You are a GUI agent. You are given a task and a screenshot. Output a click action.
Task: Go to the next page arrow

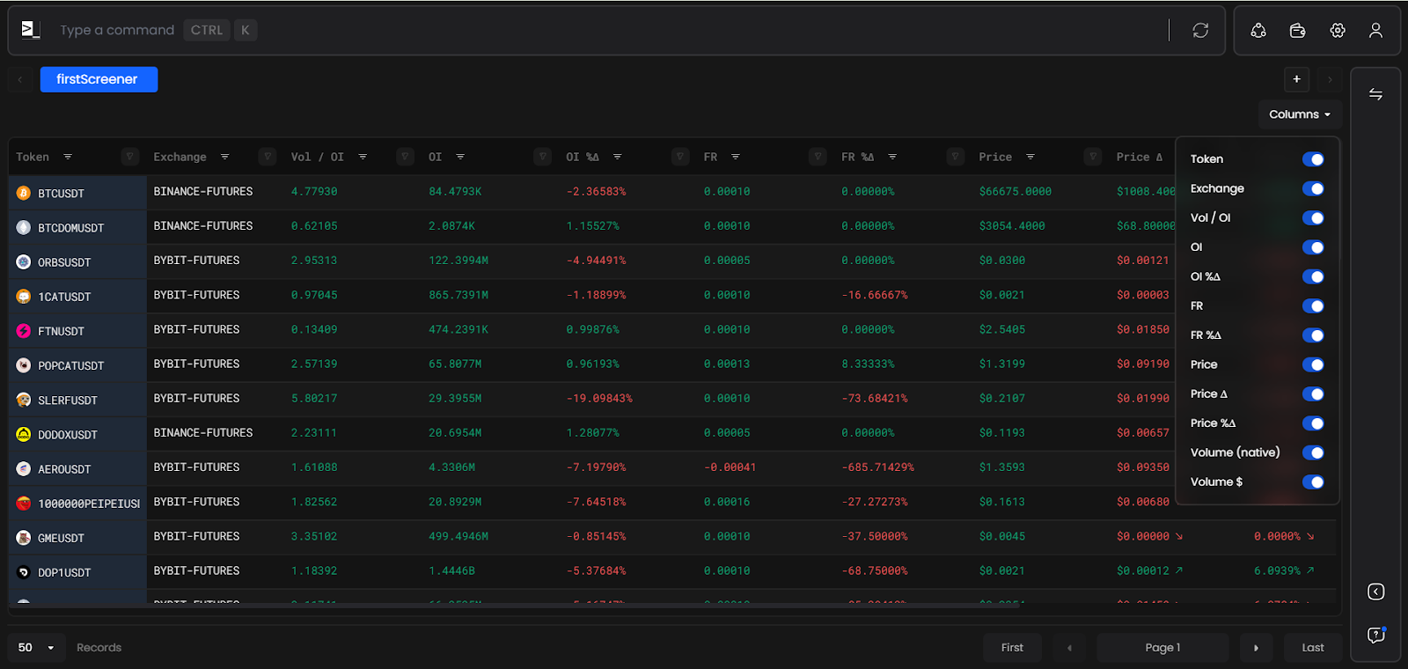pyautogui.click(x=1256, y=648)
